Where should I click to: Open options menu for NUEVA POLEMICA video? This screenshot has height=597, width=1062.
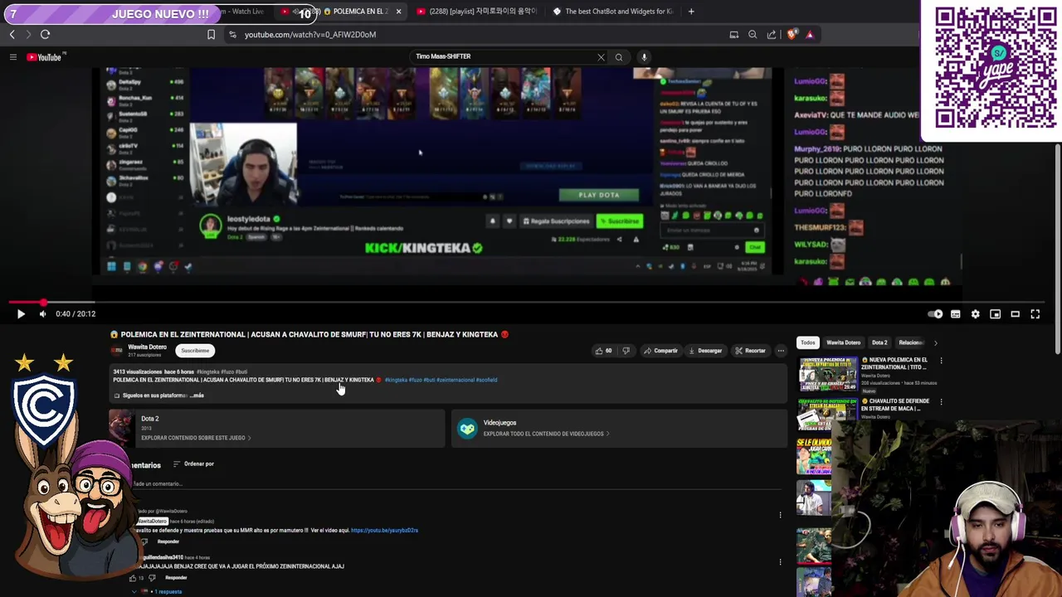(x=941, y=362)
